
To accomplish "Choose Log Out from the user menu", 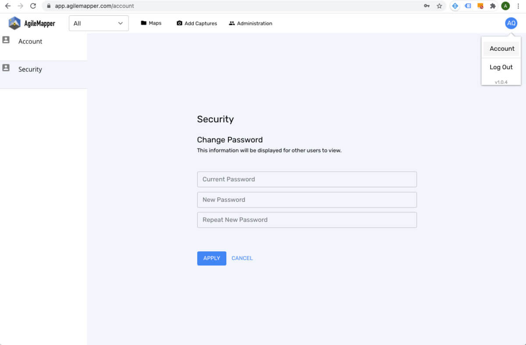I will [501, 67].
